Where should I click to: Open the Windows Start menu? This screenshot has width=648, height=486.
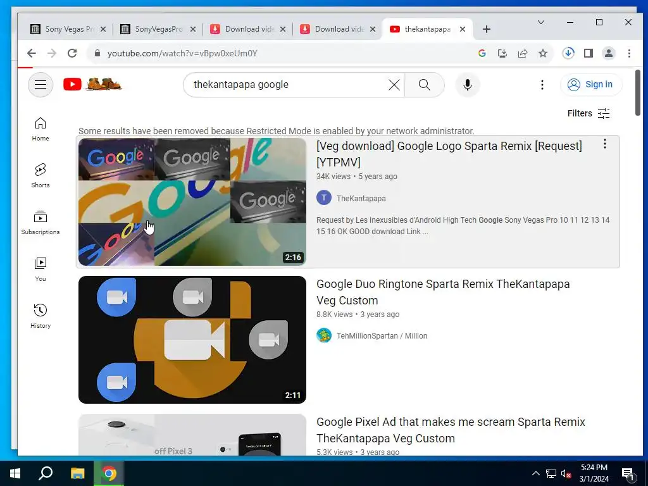[x=15, y=473]
